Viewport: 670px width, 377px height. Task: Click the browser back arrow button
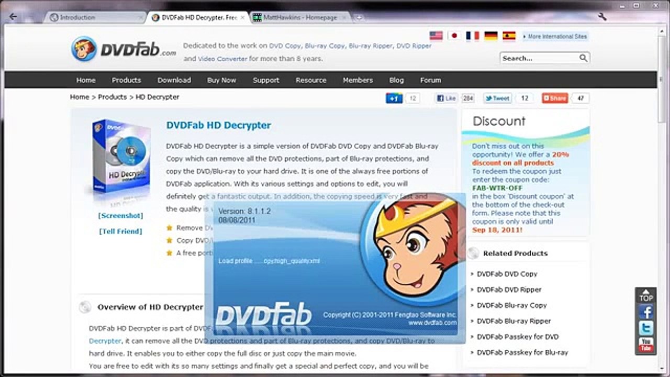(x=14, y=17)
